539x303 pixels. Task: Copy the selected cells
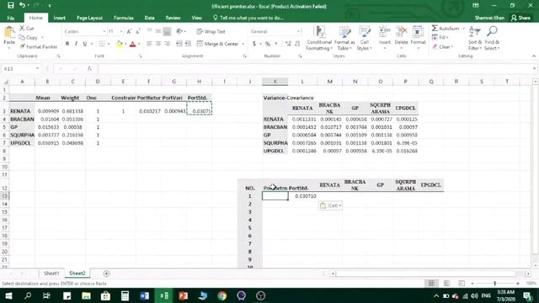click(x=28, y=37)
